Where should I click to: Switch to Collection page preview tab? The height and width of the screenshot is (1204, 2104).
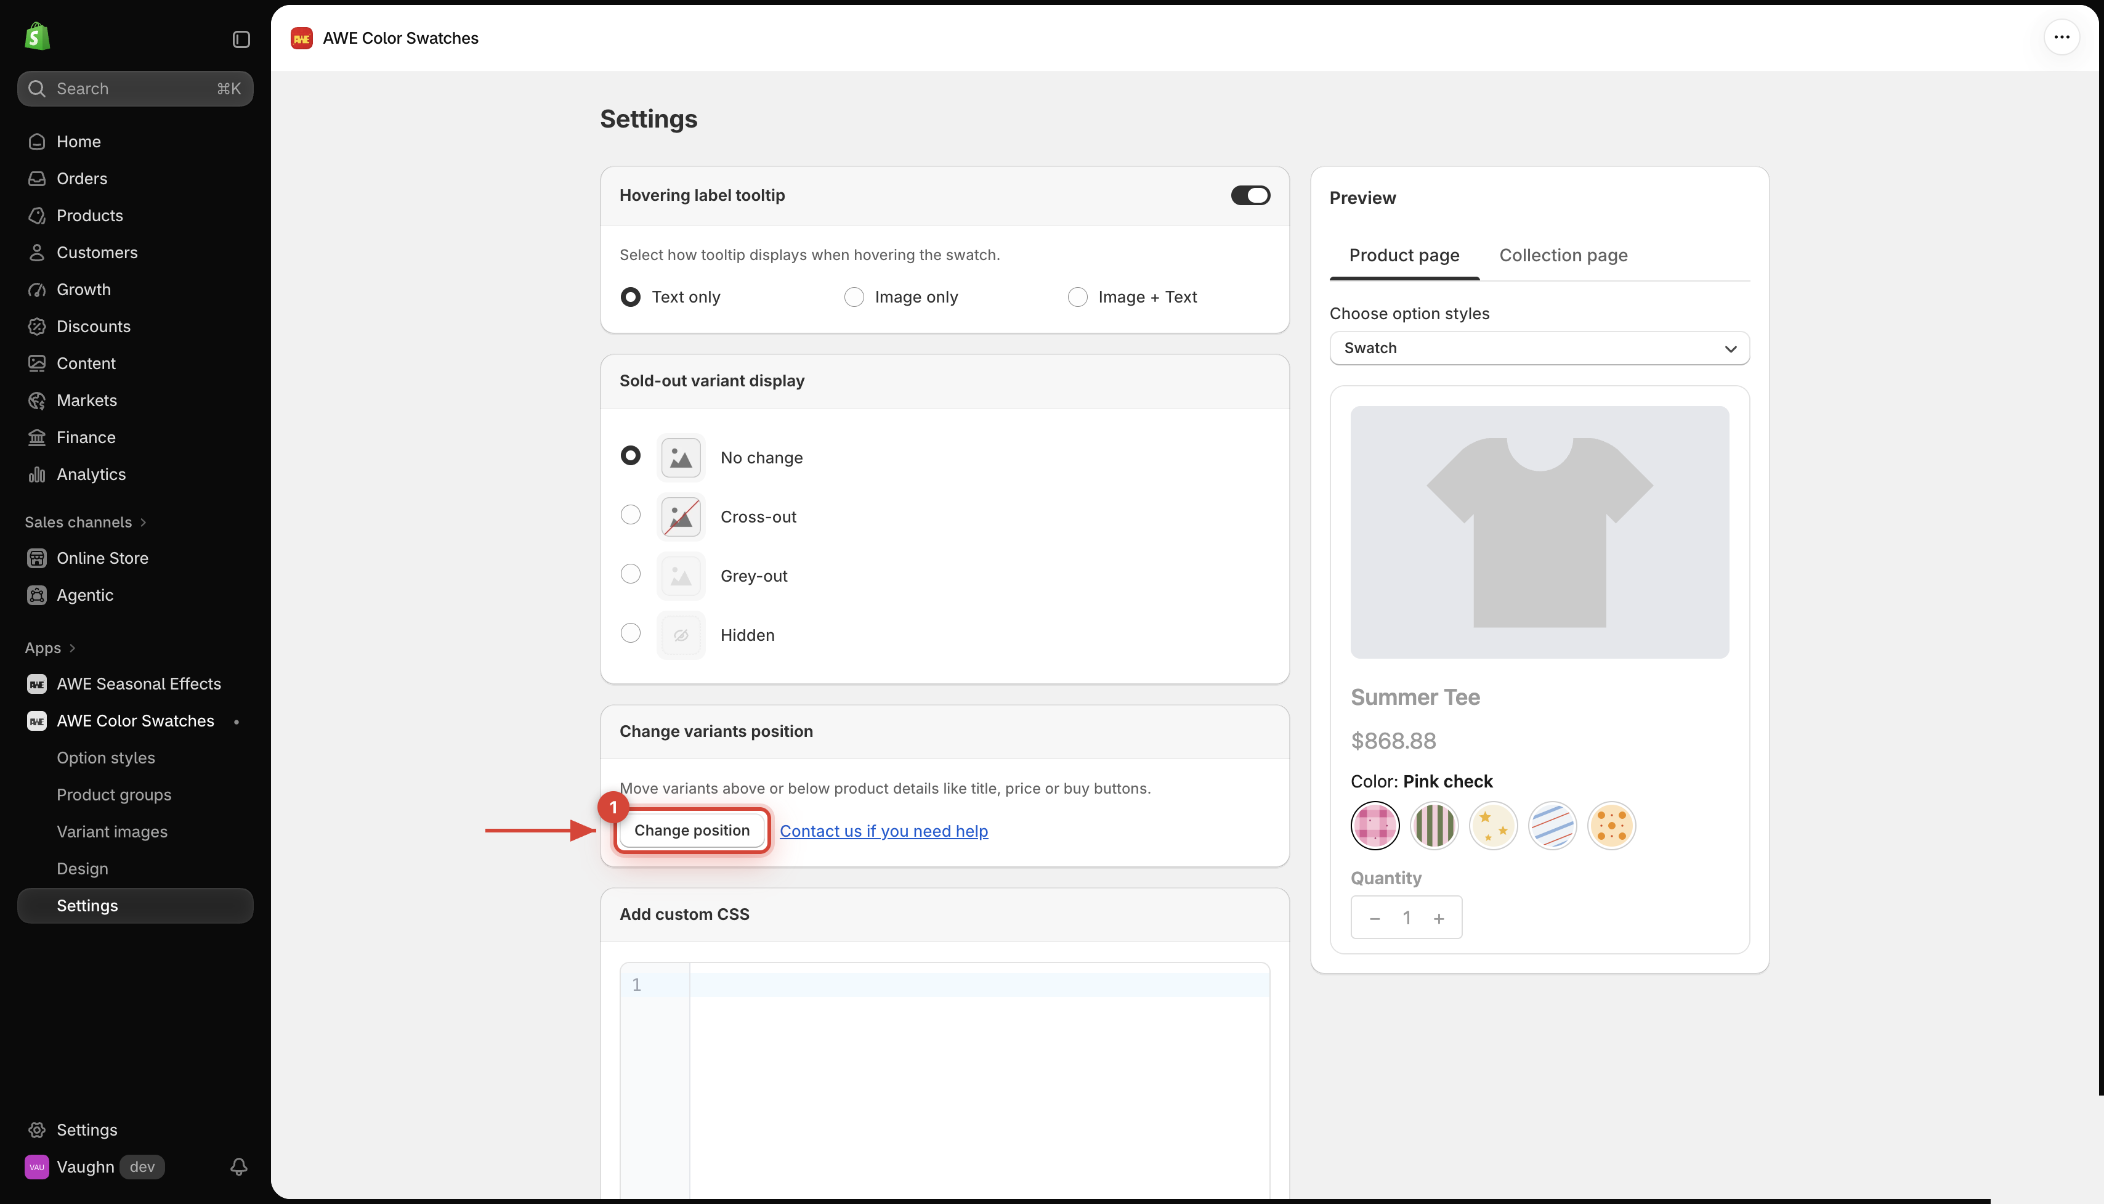pyautogui.click(x=1563, y=256)
